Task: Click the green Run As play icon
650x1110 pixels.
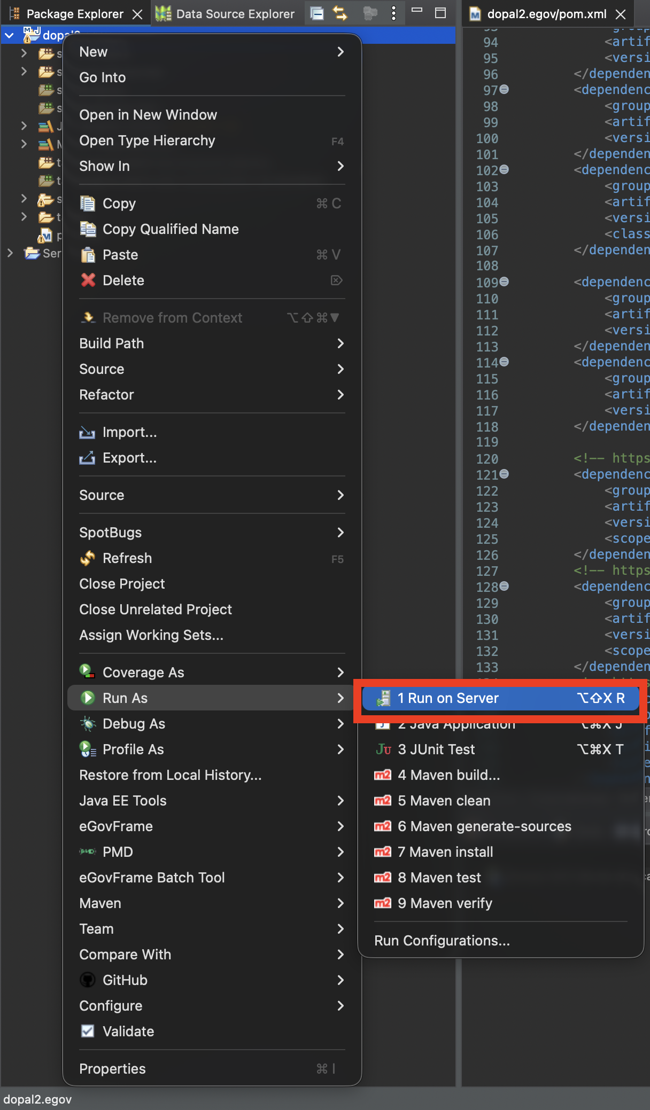Action: 88,698
